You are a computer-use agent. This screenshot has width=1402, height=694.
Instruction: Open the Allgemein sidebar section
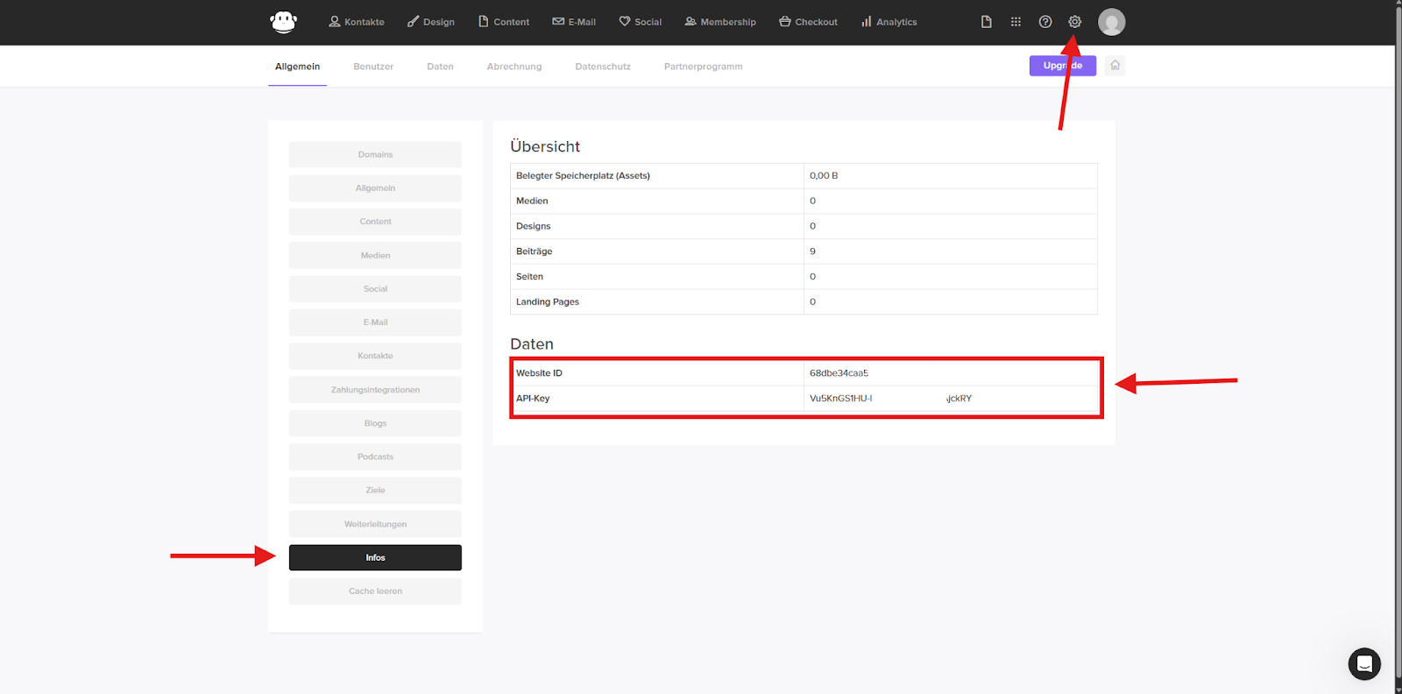click(x=375, y=188)
